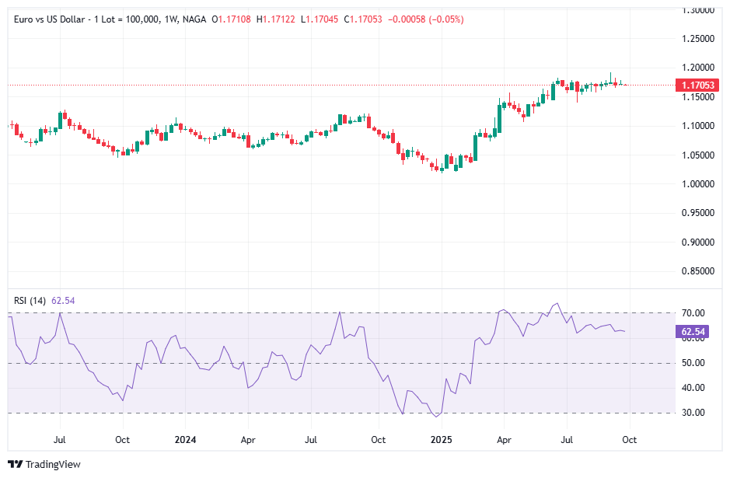The image size is (730, 478).
Task: Click the 2025 label on the time axis
Action: click(x=442, y=440)
